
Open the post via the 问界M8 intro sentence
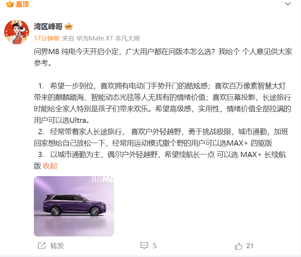(x=163, y=57)
